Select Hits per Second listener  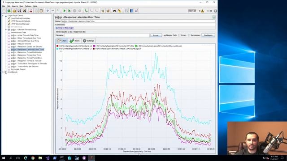(21, 44)
